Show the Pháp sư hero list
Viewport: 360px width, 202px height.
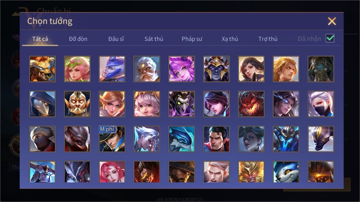pos(192,39)
